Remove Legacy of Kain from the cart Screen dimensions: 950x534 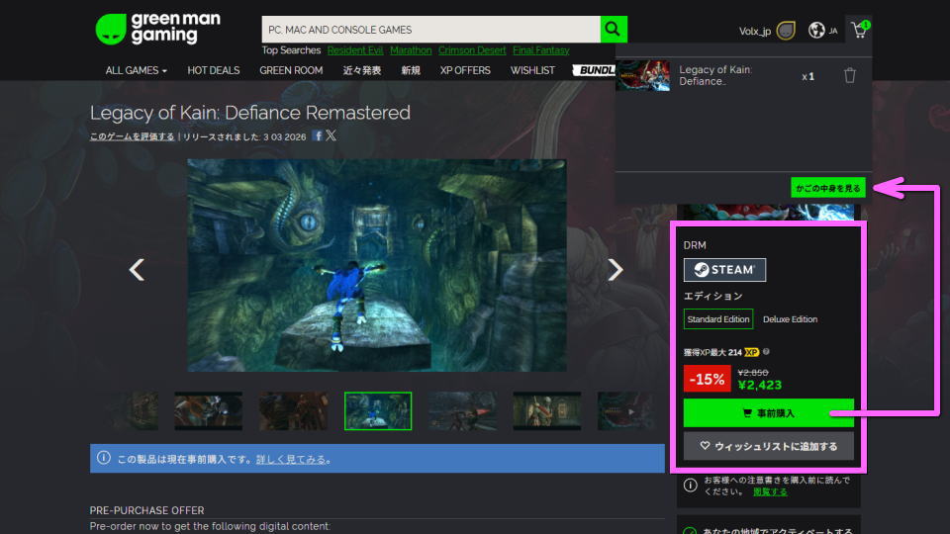tap(849, 76)
